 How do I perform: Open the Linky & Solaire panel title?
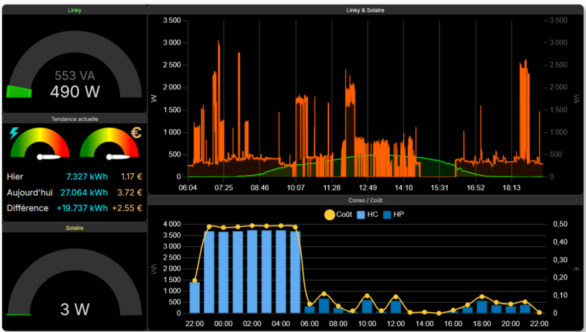point(365,10)
